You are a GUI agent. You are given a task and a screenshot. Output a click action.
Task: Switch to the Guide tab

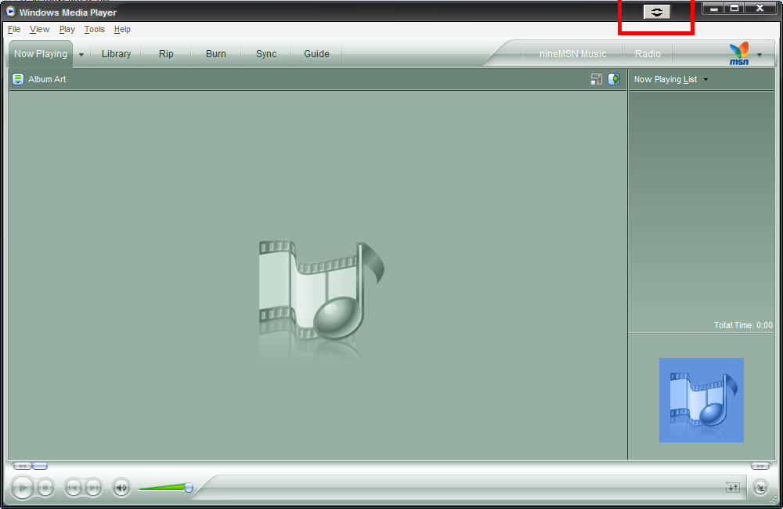click(316, 53)
